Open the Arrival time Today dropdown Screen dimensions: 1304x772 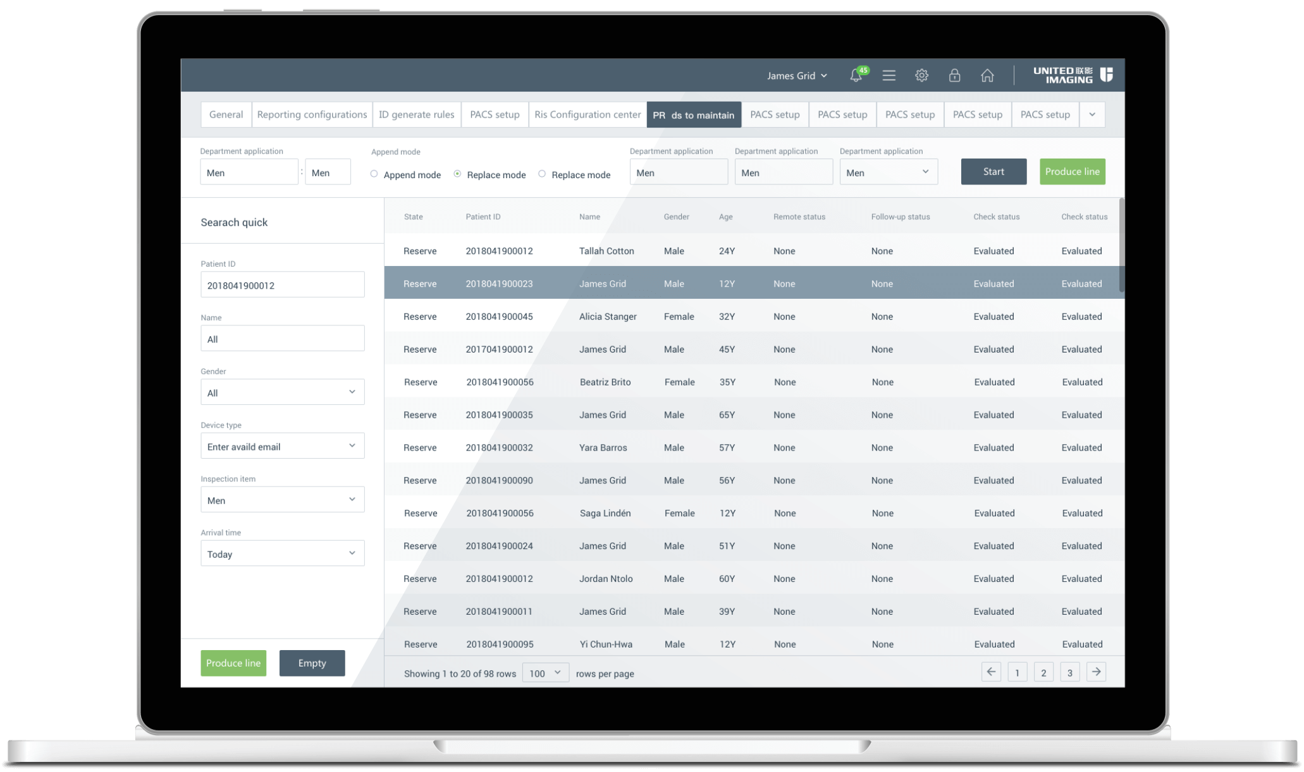283,553
